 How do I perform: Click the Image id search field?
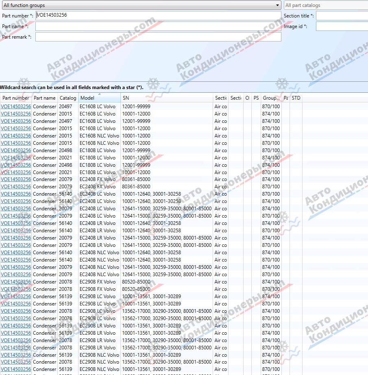pos(342,26)
